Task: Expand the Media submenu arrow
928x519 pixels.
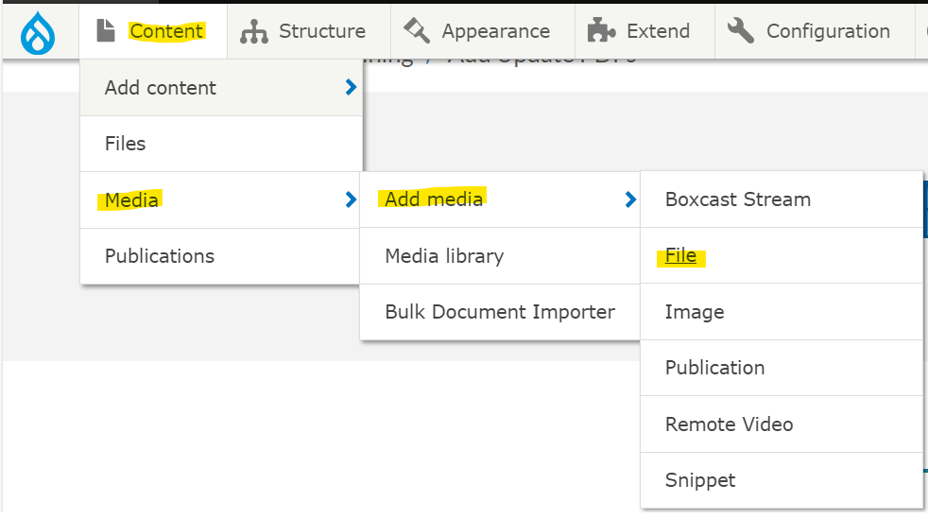Action: [351, 199]
